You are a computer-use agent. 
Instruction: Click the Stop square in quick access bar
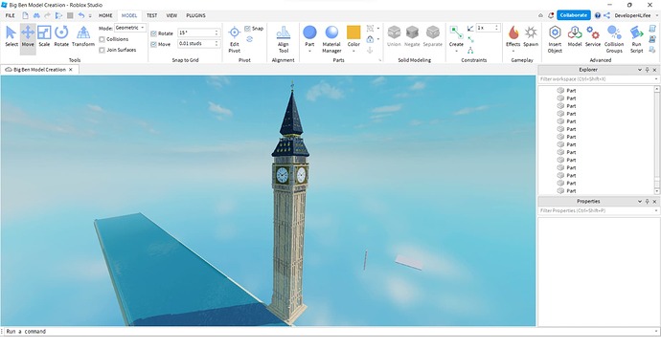(x=70, y=15)
